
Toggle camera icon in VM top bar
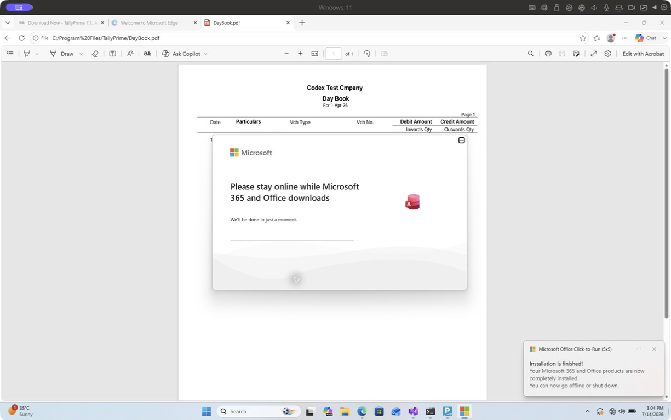point(632,8)
